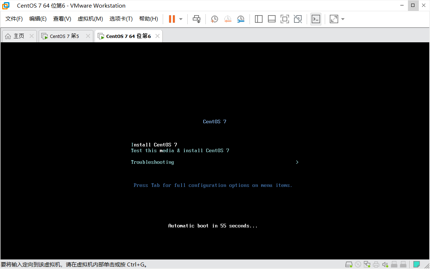Click the hard disk status icon
This screenshot has height=269, width=430.
[349, 265]
